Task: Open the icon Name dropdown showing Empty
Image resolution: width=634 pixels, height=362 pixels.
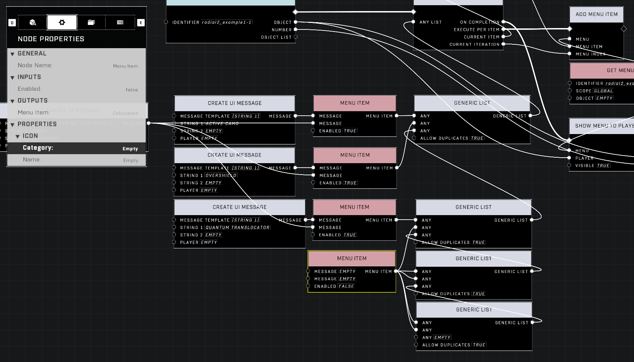Action: [77, 160]
